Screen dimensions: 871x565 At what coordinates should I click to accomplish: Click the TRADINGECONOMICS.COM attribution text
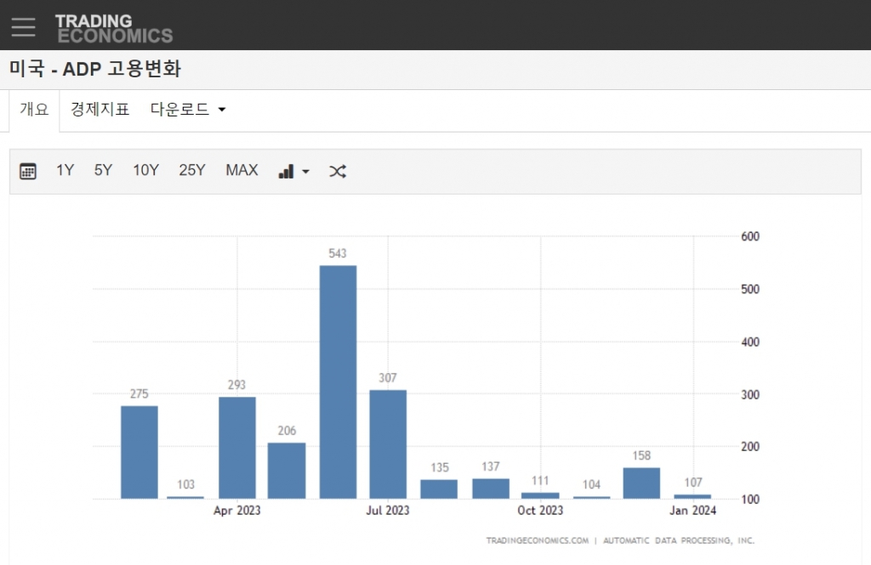(x=538, y=540)
